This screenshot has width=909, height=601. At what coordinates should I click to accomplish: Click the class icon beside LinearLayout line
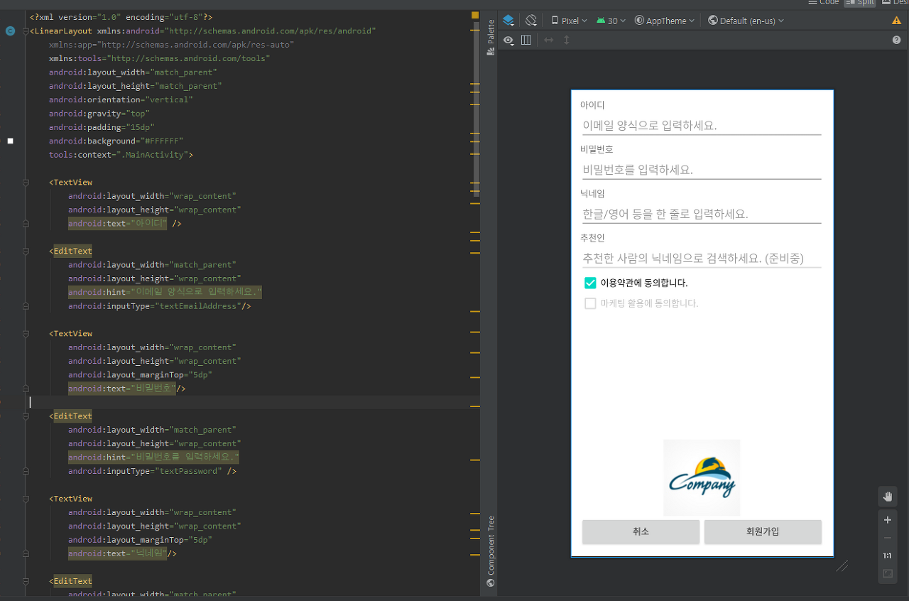coord(10,31)
